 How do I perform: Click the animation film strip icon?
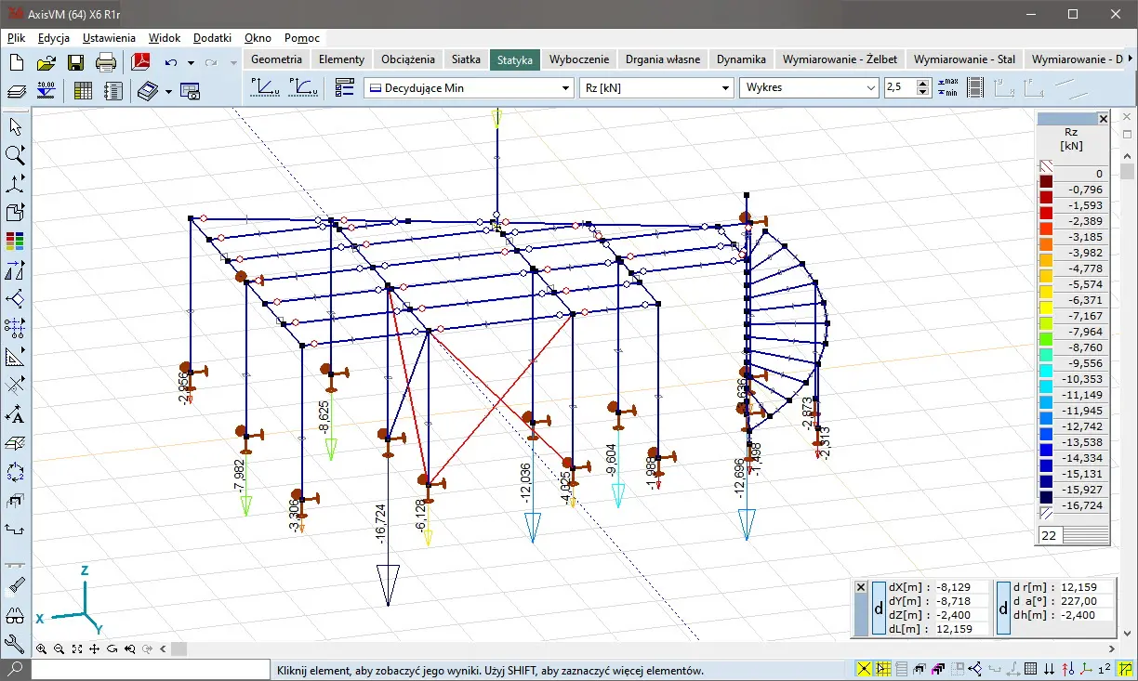[x=974, y=87]
